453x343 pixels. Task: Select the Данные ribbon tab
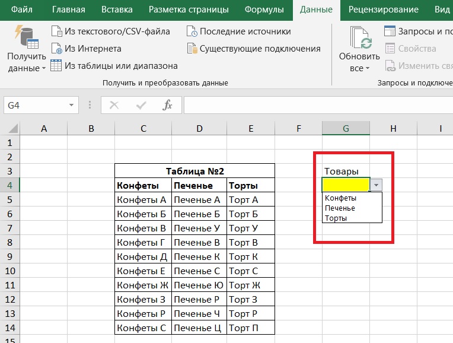pos(316,9)
